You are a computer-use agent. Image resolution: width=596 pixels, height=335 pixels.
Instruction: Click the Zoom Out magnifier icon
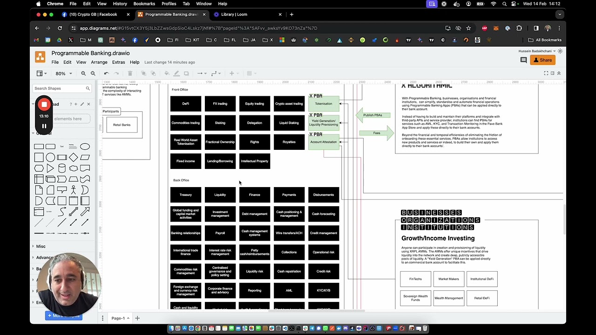point(93,74)
